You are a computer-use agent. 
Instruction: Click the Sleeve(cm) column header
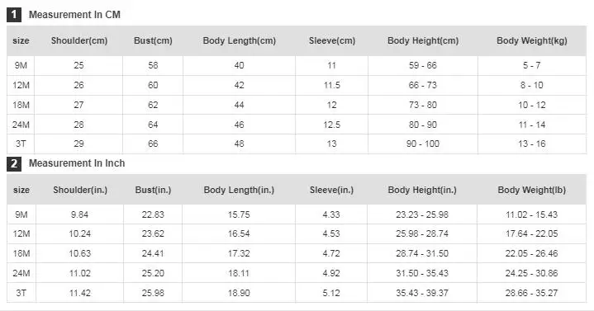tap(332, 41)
